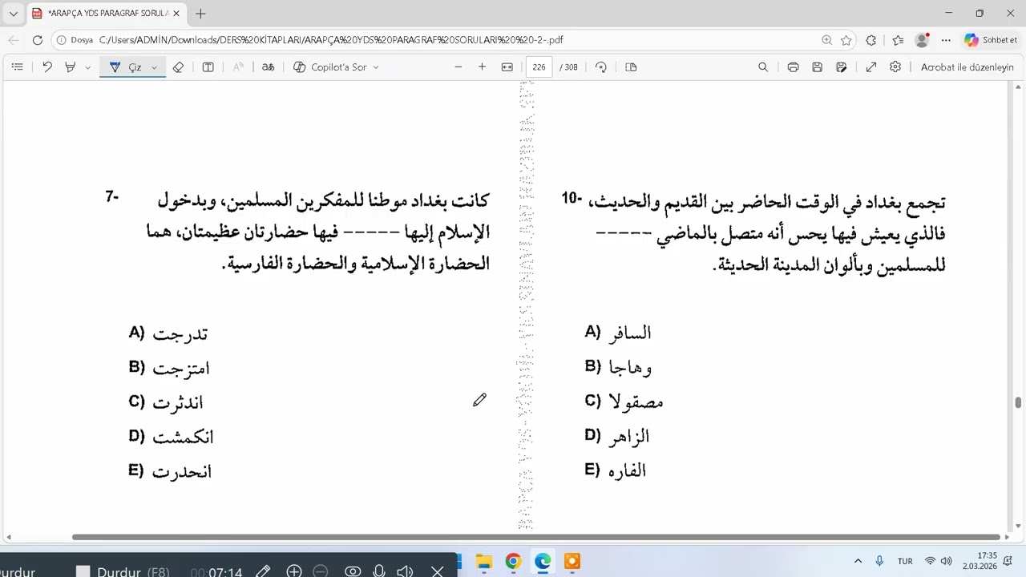The width and height of the screenshot is (1026, 577).
Task: Toggle recorder system audio speaker
Action: (405, 571)
